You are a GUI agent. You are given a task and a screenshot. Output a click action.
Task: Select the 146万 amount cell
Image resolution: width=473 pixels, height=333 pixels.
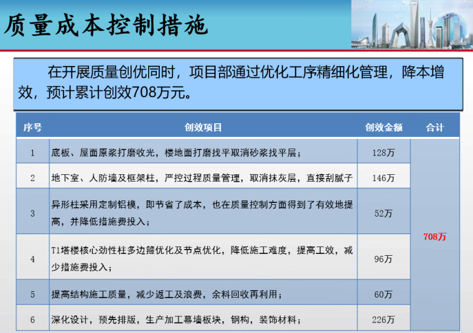[x=383, y=178]
